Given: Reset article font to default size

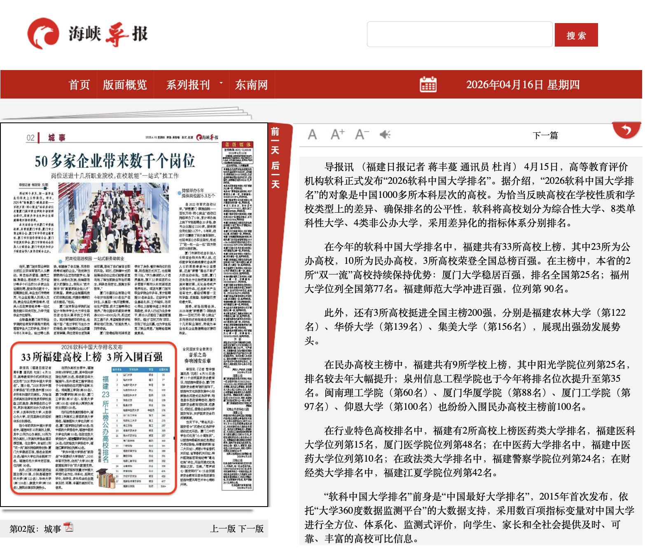Looking at the screenshot, I should click(x=312, y=134).
